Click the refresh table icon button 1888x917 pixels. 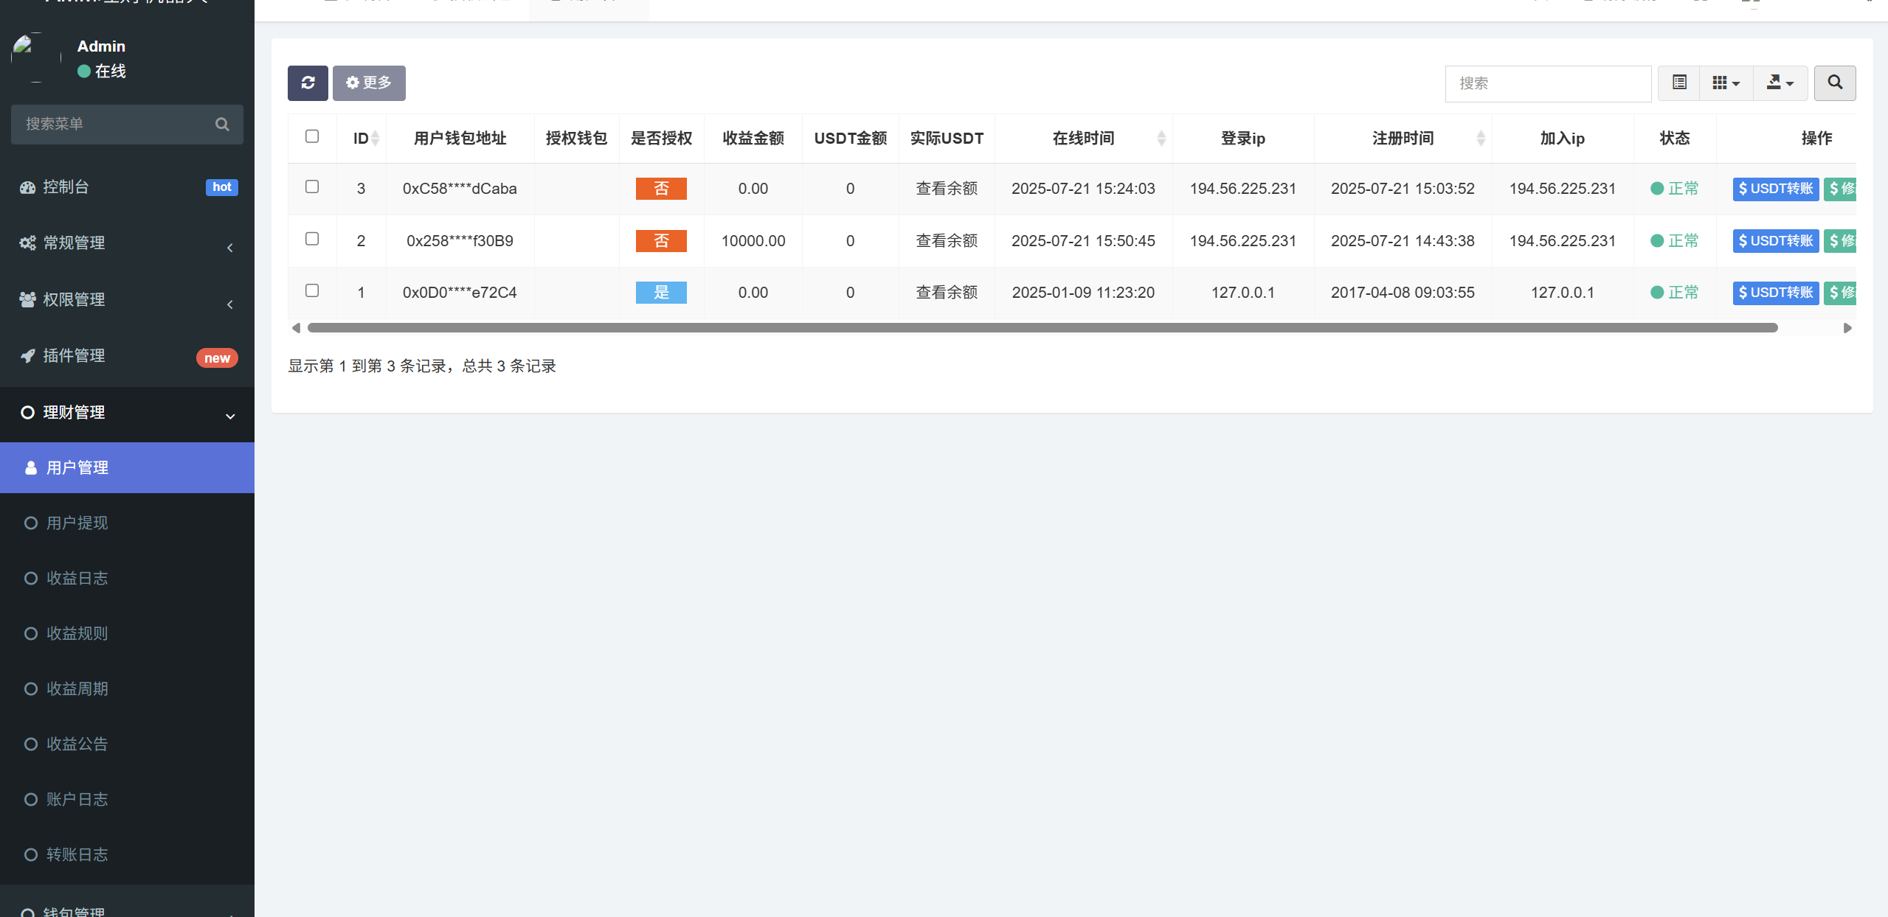[308, 83]
